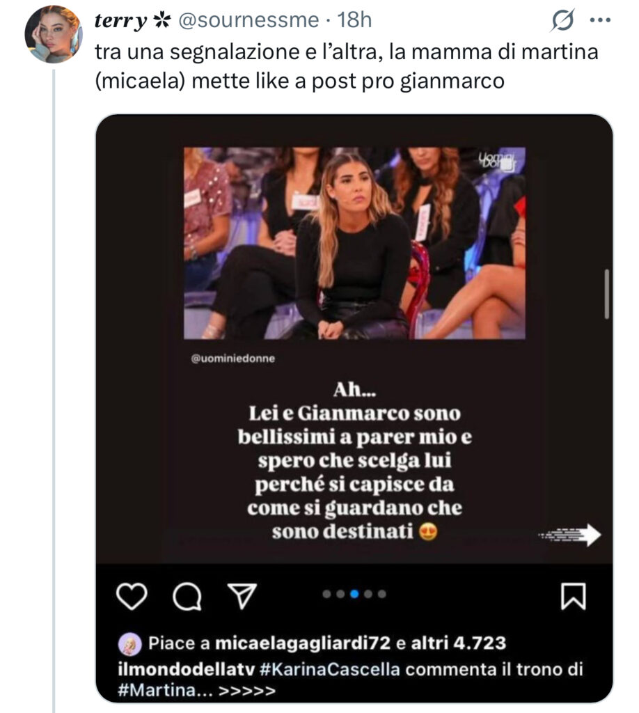The height and width of the screenshot is (713, 639).
Task: Toggle the bookmark save icon
Action: 573,597
